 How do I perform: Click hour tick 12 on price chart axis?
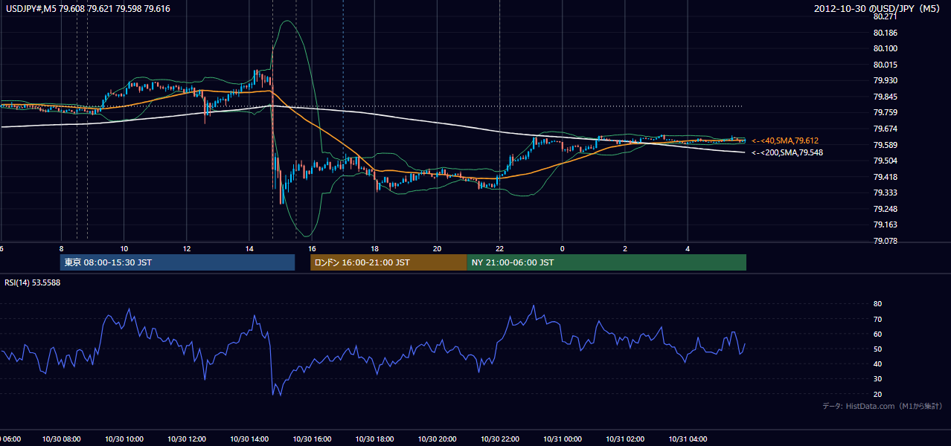coord(187,248)
